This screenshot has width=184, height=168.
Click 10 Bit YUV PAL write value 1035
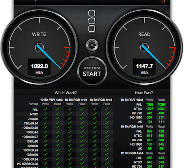tap(150, 104)
